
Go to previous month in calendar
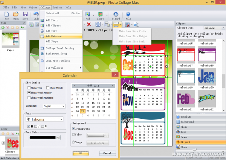[x=74, y=86]
